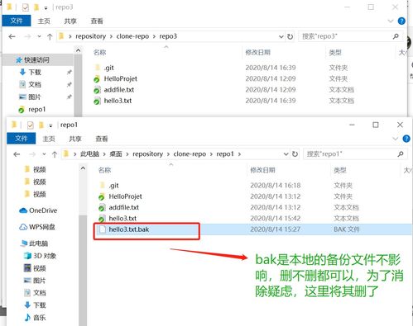Open help in repo3 window
The height and width of the screenshot is (326, 413).
coord(401,21)
